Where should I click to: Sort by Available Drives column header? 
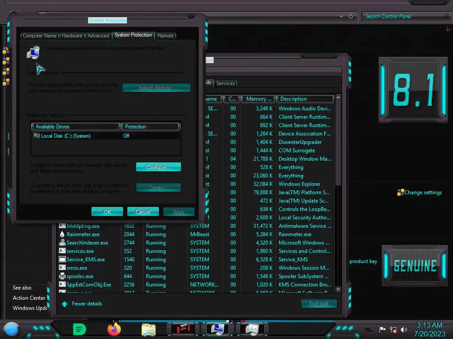click(x=76, y=127)
